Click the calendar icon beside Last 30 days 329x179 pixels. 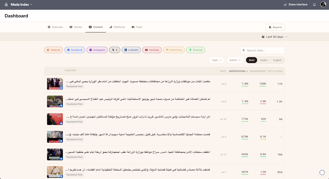[263, 37]
